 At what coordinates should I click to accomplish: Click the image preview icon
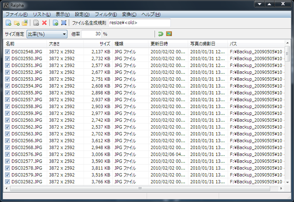point(169,34)
